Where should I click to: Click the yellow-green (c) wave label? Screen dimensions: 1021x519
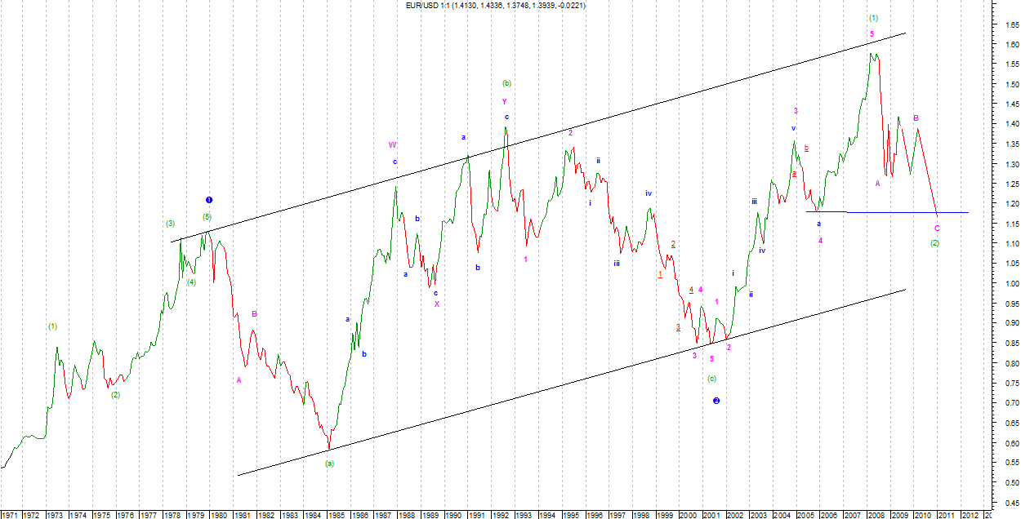point(711,379)
